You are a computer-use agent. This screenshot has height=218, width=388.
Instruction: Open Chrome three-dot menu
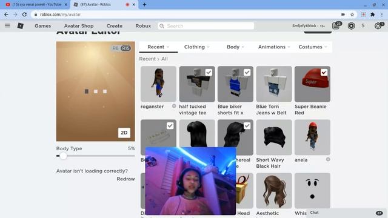pos(382,15)
